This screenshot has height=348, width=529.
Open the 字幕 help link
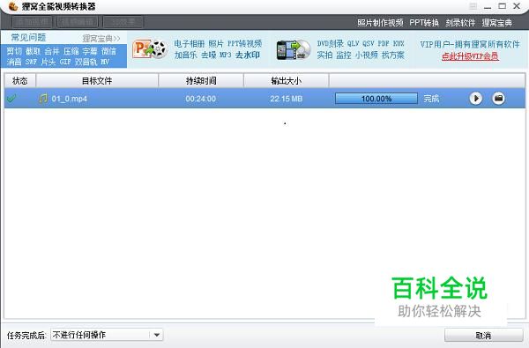(90, 51)
